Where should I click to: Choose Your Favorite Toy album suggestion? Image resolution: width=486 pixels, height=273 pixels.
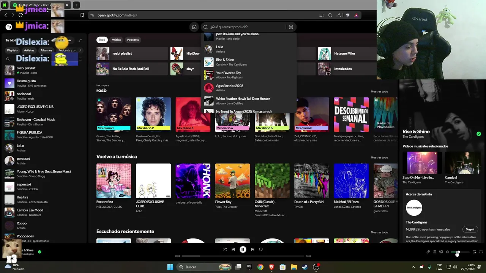tap(248, 75)
